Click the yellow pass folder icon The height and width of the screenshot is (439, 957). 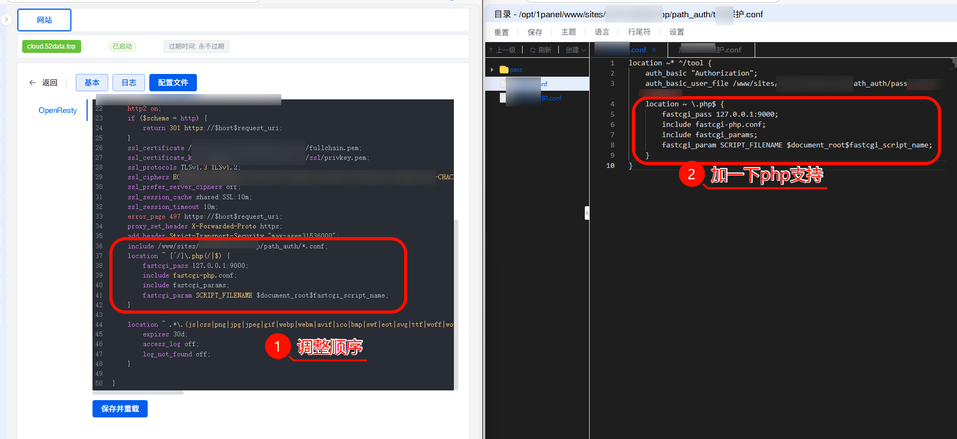[x=504, y=70]
